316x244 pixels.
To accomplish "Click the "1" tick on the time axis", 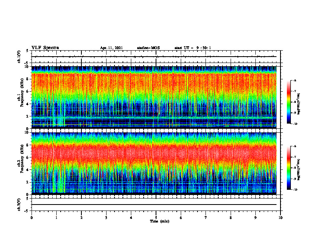I will point(56,218).
